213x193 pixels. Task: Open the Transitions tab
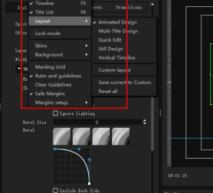(129, 7)
